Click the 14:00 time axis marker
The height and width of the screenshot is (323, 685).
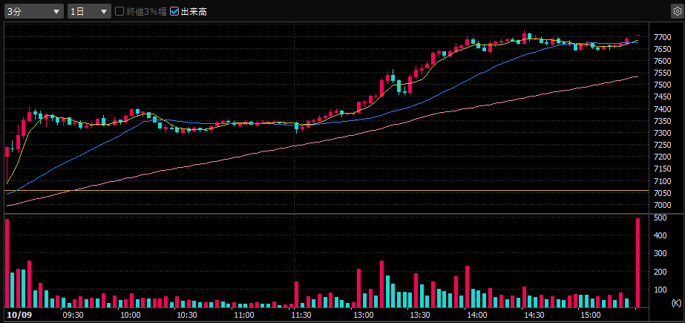tap(476, 315)
